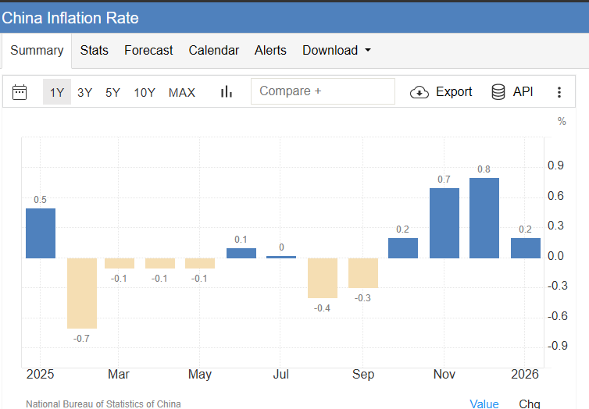Click the Chg link below chart
The image size is (589, 409).
point(530,403)
